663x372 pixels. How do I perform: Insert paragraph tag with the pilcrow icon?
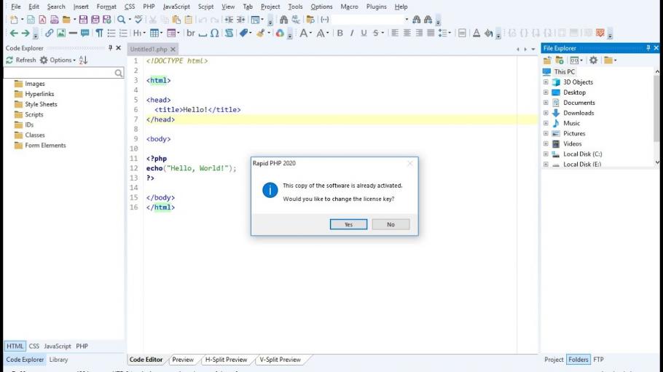[x=99, y=33]
